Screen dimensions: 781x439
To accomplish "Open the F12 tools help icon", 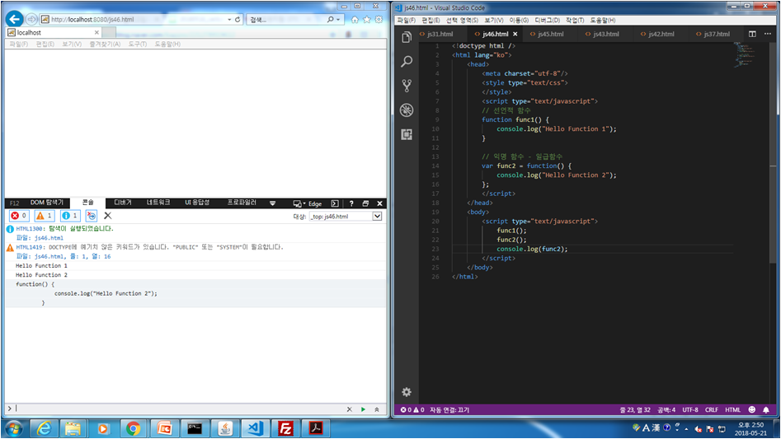I will coord(351,203).
